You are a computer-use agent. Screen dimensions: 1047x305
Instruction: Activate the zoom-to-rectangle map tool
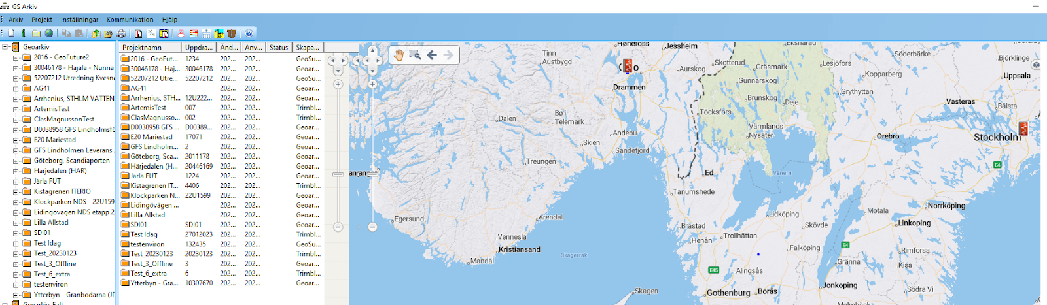(x=415, y=55)
